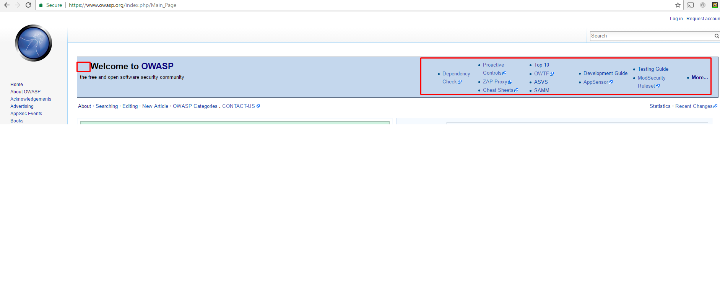Open the Proactive Controls link
This screenshot has width=720, height=295.
494,69
